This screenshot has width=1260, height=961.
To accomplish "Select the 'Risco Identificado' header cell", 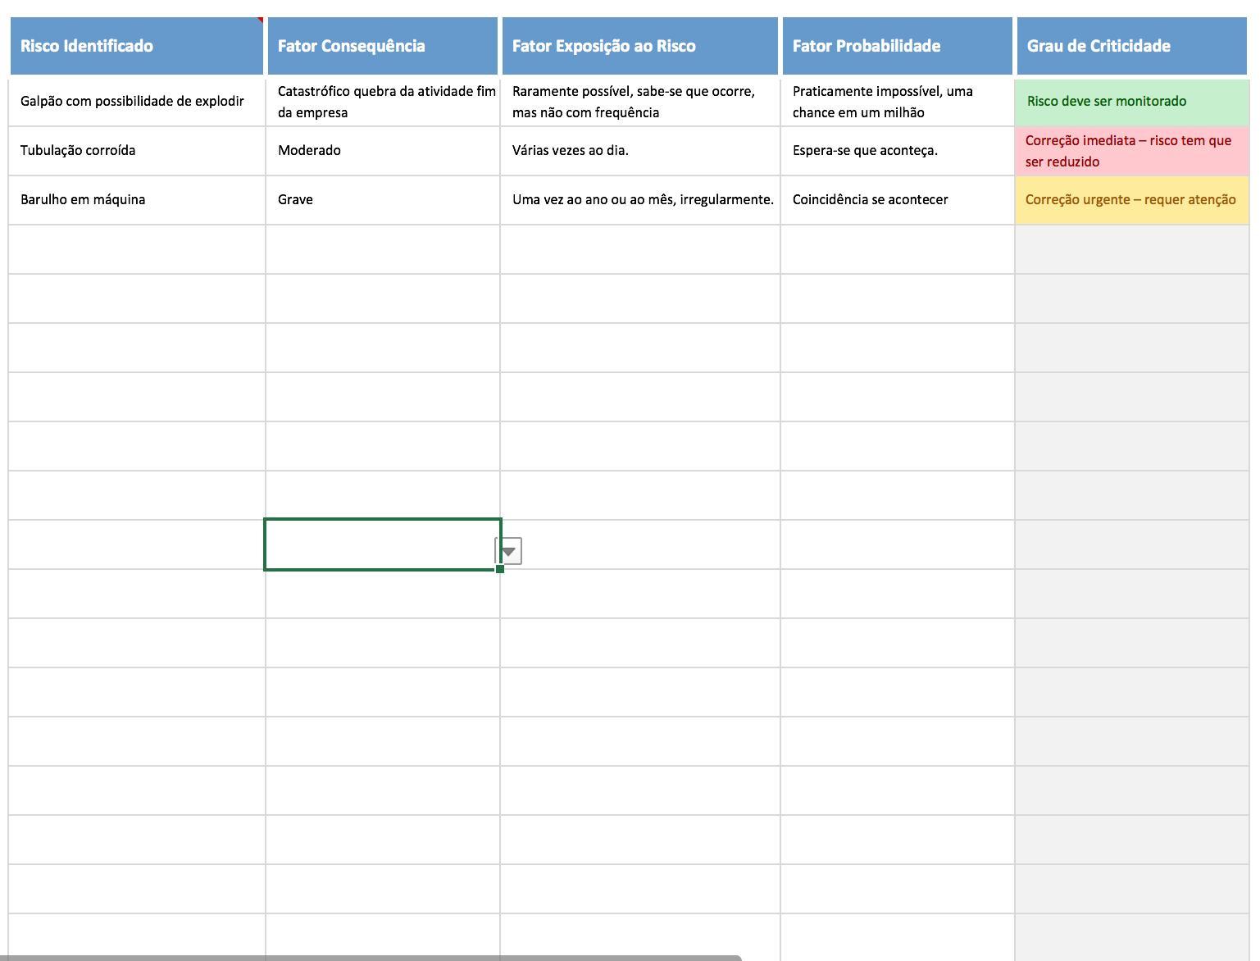I will pos(136,46).
